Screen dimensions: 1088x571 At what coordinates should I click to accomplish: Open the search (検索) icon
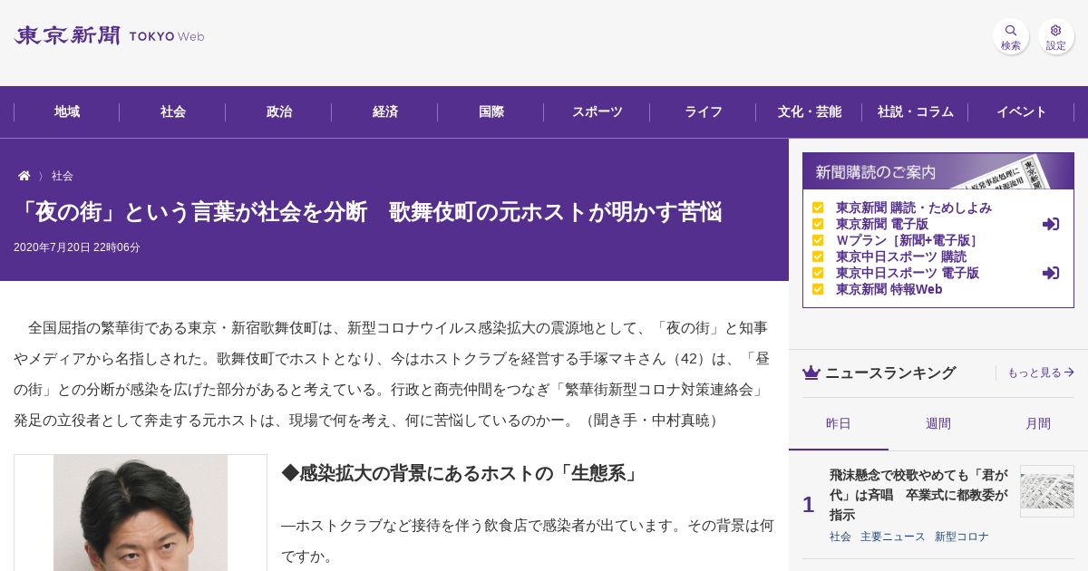pyautogui.click(x=1011, y=36)
